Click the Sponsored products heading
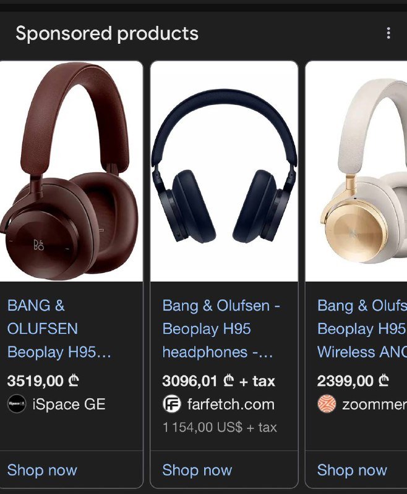The width and height of the screenshot is (407, 494). point(107,34)
